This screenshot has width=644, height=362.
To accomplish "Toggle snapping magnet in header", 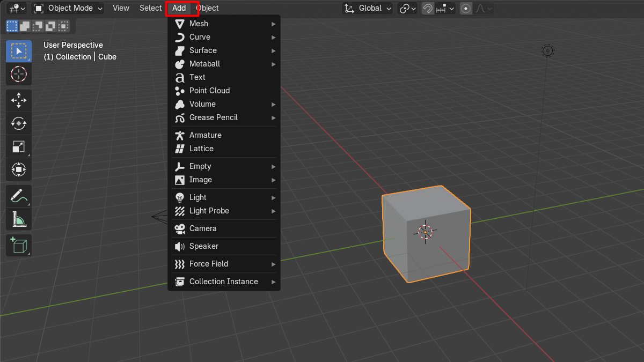I will click(428, 8).
